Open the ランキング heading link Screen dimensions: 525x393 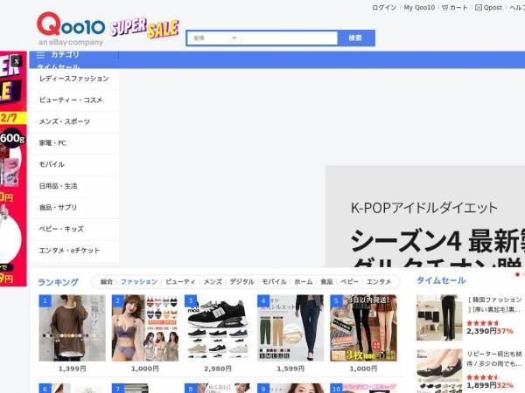tap(59, 282)
